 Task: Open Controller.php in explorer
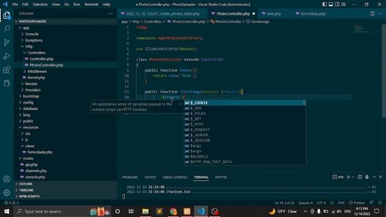click(x=42, y=59)
